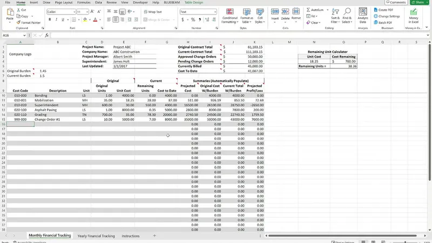Apply cell borders using the Borders icon
The width and height of the screenshot is (432, 243).
(74, 19)
